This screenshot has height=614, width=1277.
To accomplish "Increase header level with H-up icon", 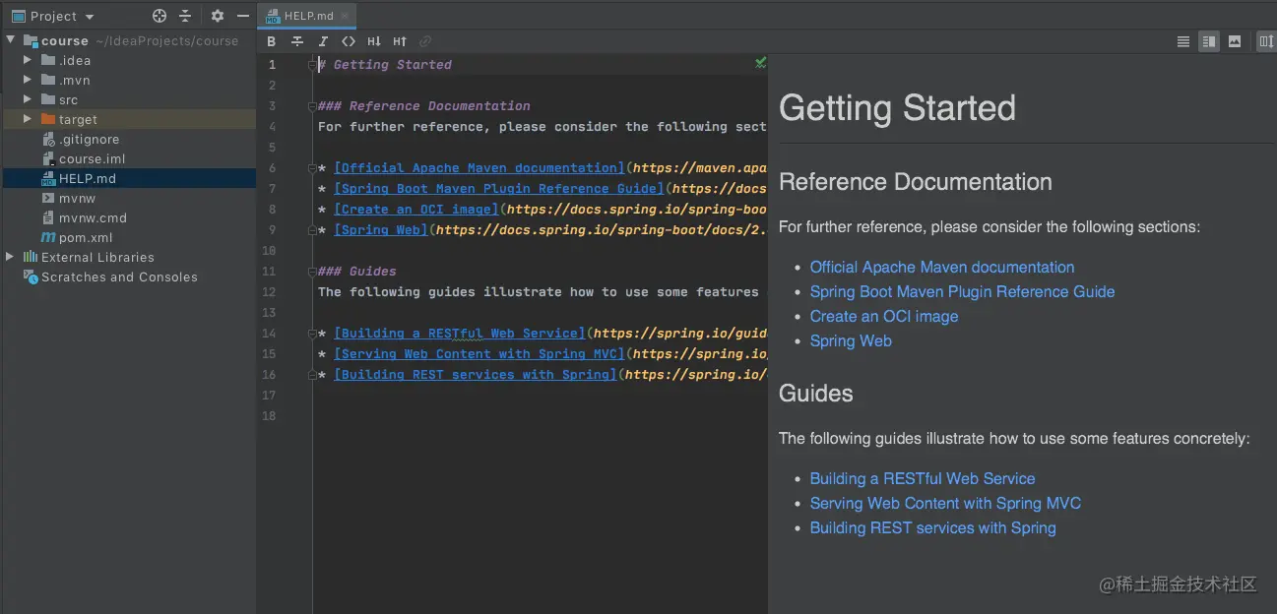I will (x=400, y=41).
